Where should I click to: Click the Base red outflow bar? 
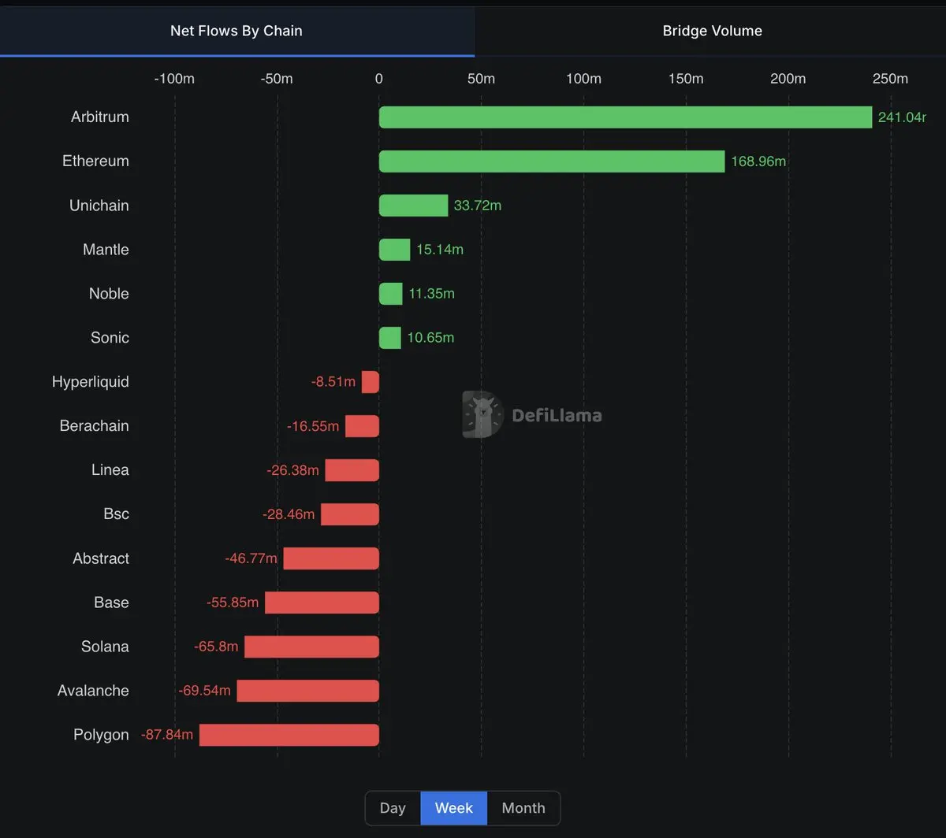322,603
